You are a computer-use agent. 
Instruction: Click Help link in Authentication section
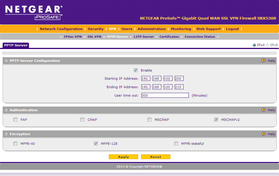pyautogui.click(x=271, y=110)
